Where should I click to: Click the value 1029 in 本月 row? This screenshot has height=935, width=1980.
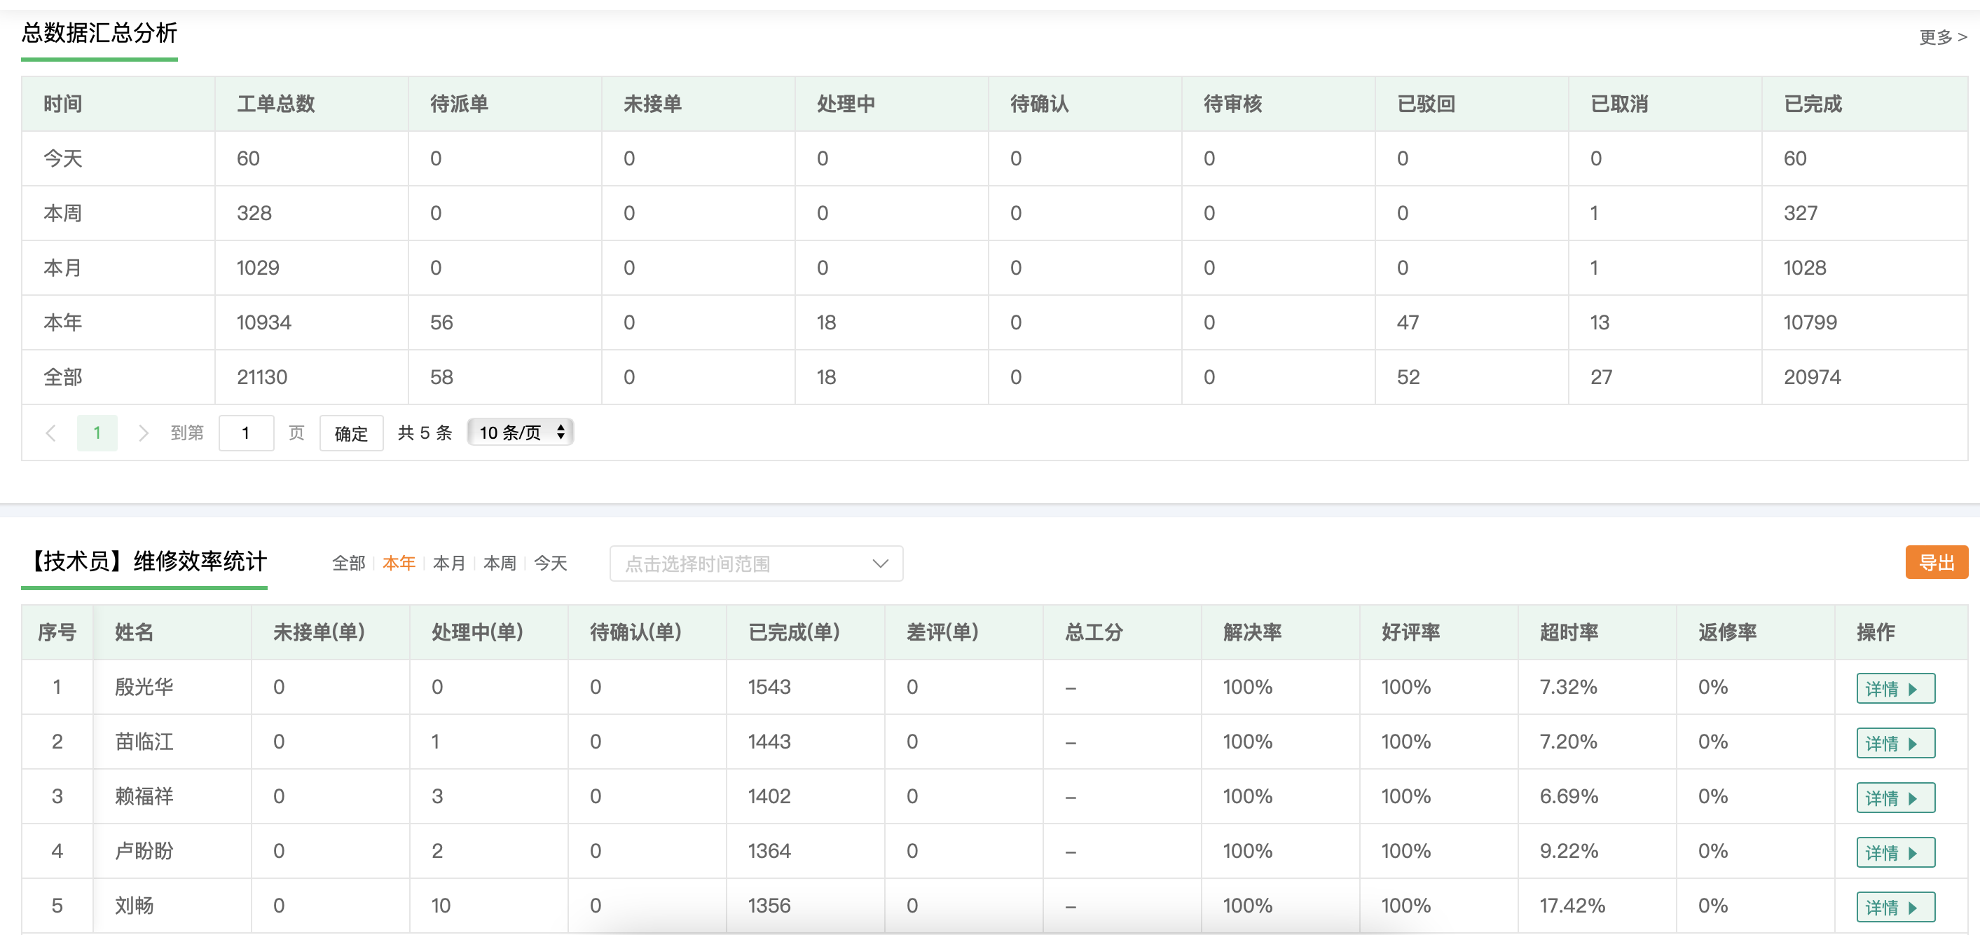(x=258, y=268)
